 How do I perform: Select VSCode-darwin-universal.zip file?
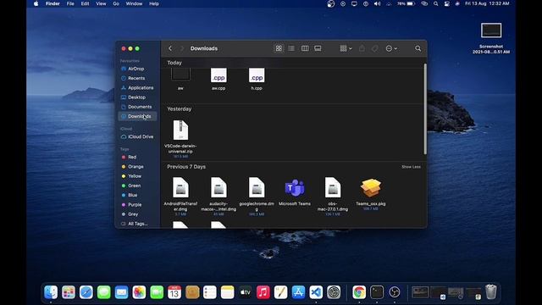[x=180, y=130]
